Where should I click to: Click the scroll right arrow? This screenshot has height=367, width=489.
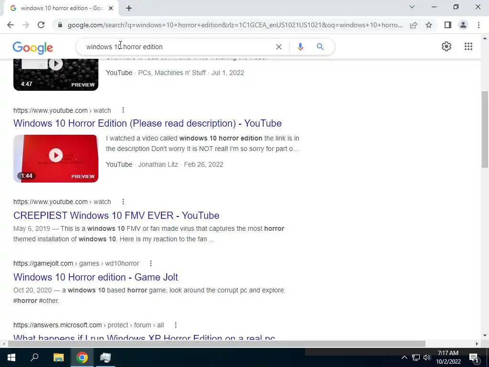pos(477,344)
